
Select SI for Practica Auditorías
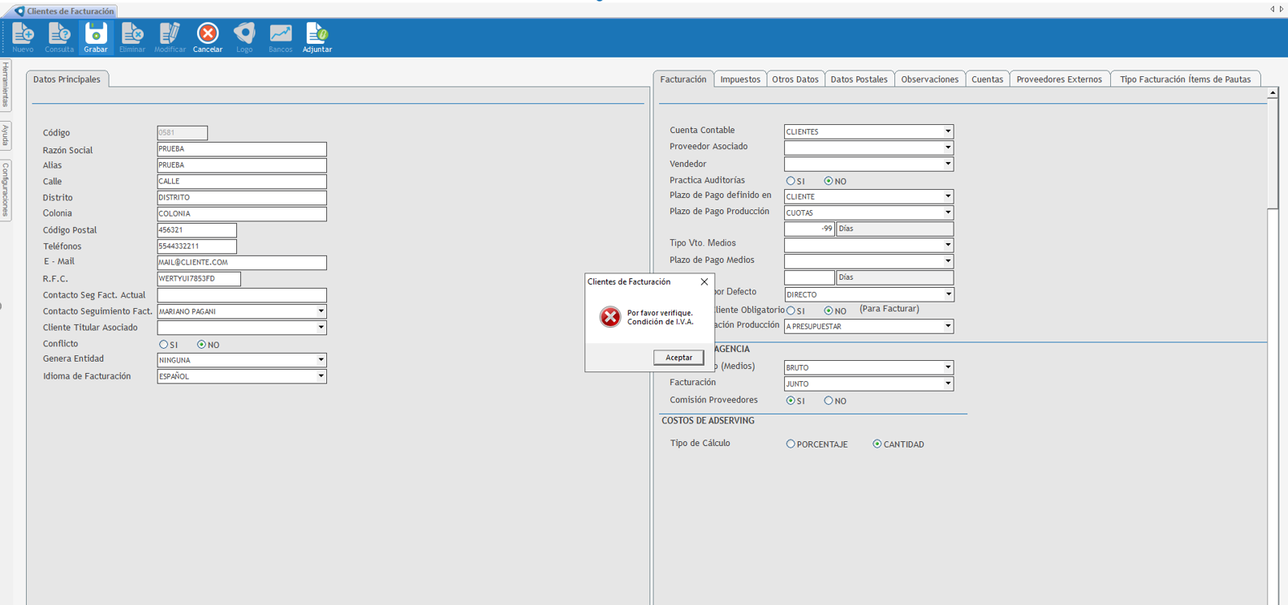tap(790, 181)
